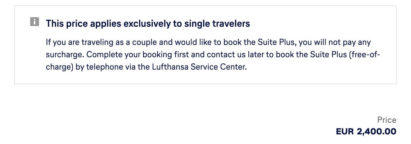Click the word EUR before the amount

click(345, 131)
